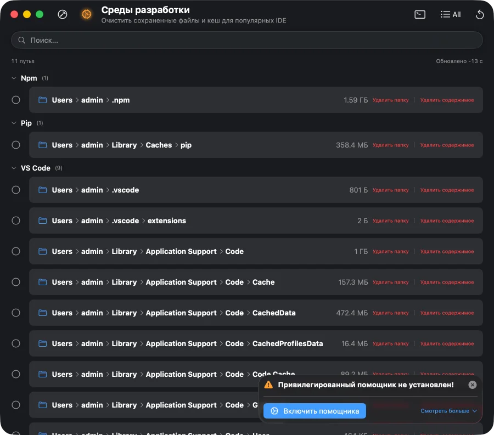This screenshot has width=494, height=435.
Task: Click folder icon of CachedData row
Action: 42,313
